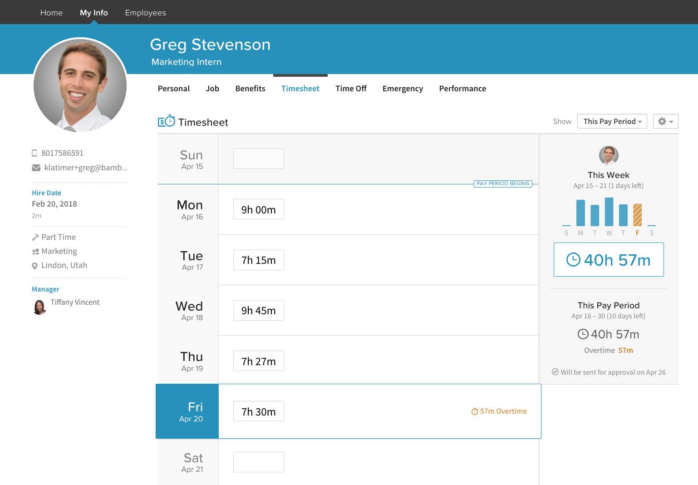Click the 40h 57m weekly total box
The height and width of the screenshot is (485, 698).
point(609,260)
